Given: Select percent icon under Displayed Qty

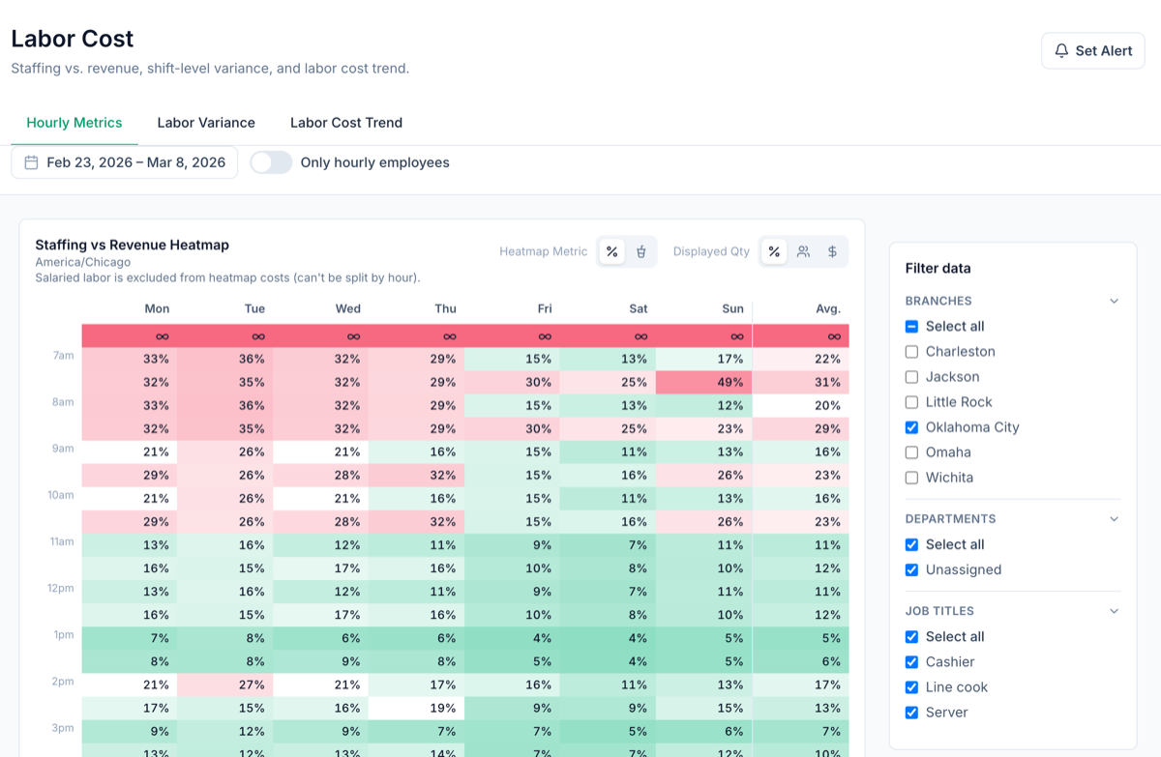Looking at the screenshot, I should click(774, 251).
